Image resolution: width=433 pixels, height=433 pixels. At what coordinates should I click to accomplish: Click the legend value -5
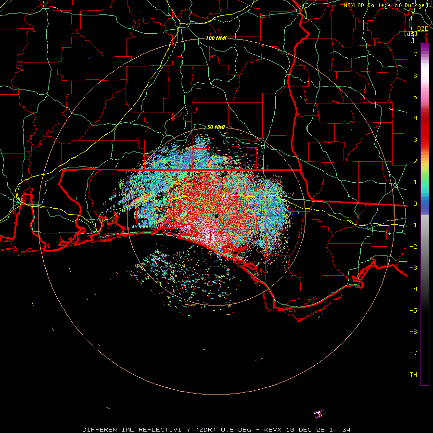413,311
